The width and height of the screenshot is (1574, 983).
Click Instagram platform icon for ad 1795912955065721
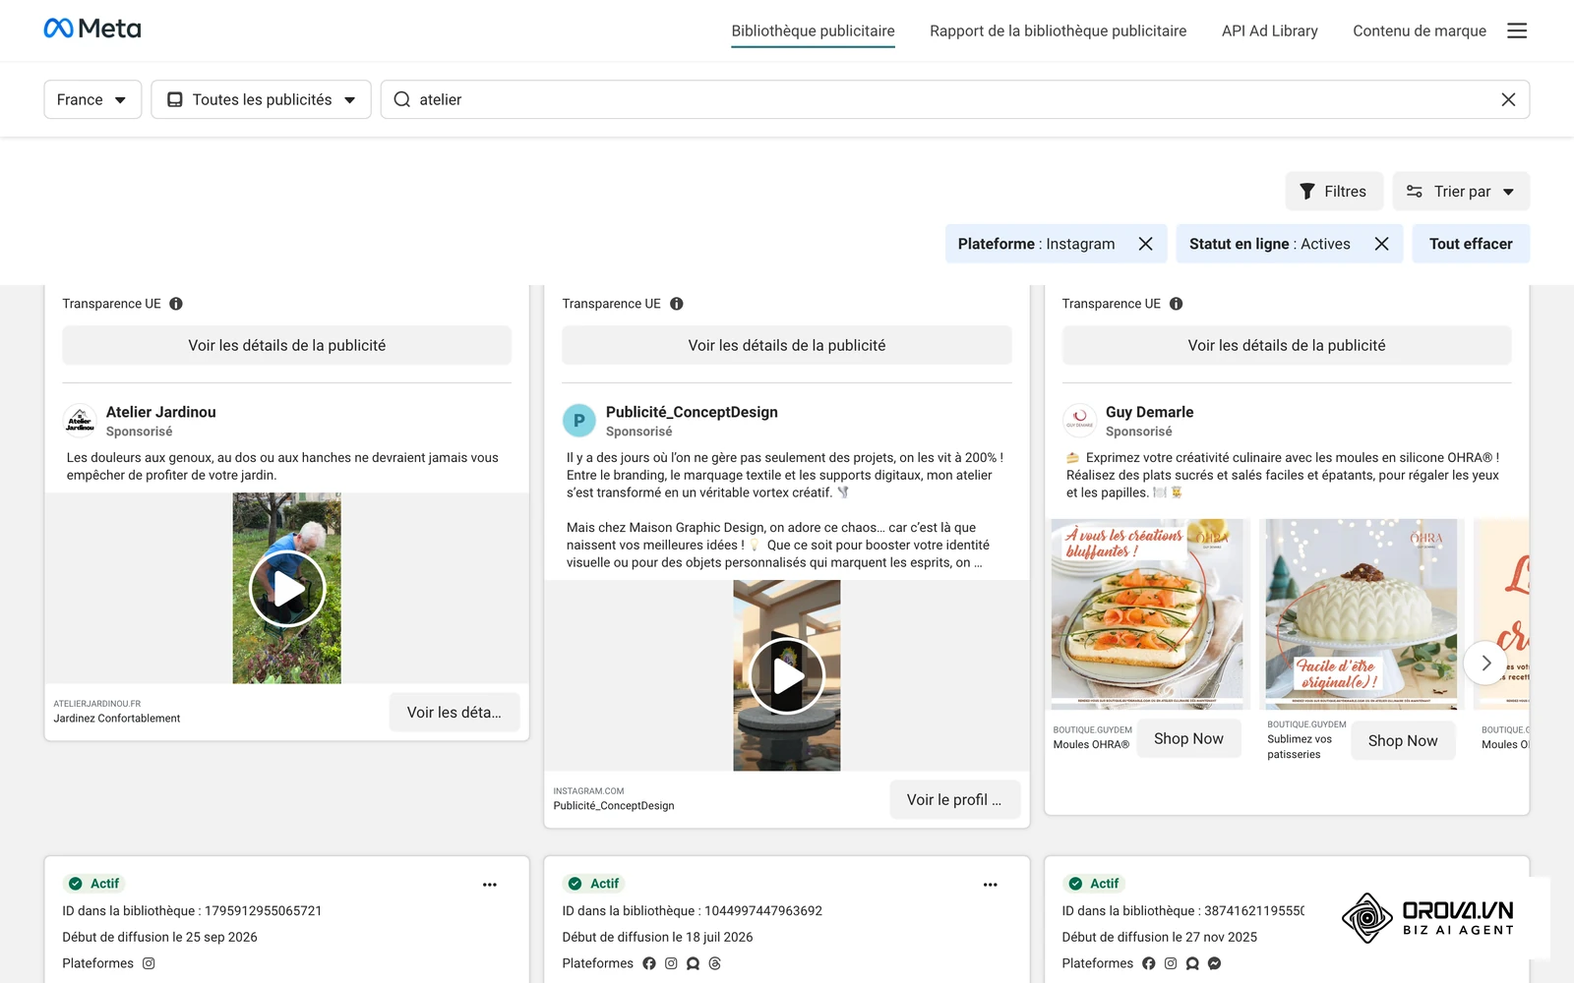(149, 963)
